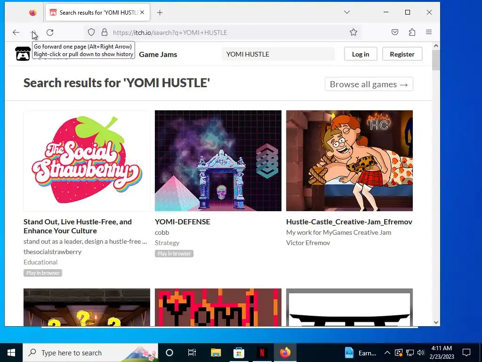Focus the itch.io search box
Viewport: 482px width, 362px height.
278,54
